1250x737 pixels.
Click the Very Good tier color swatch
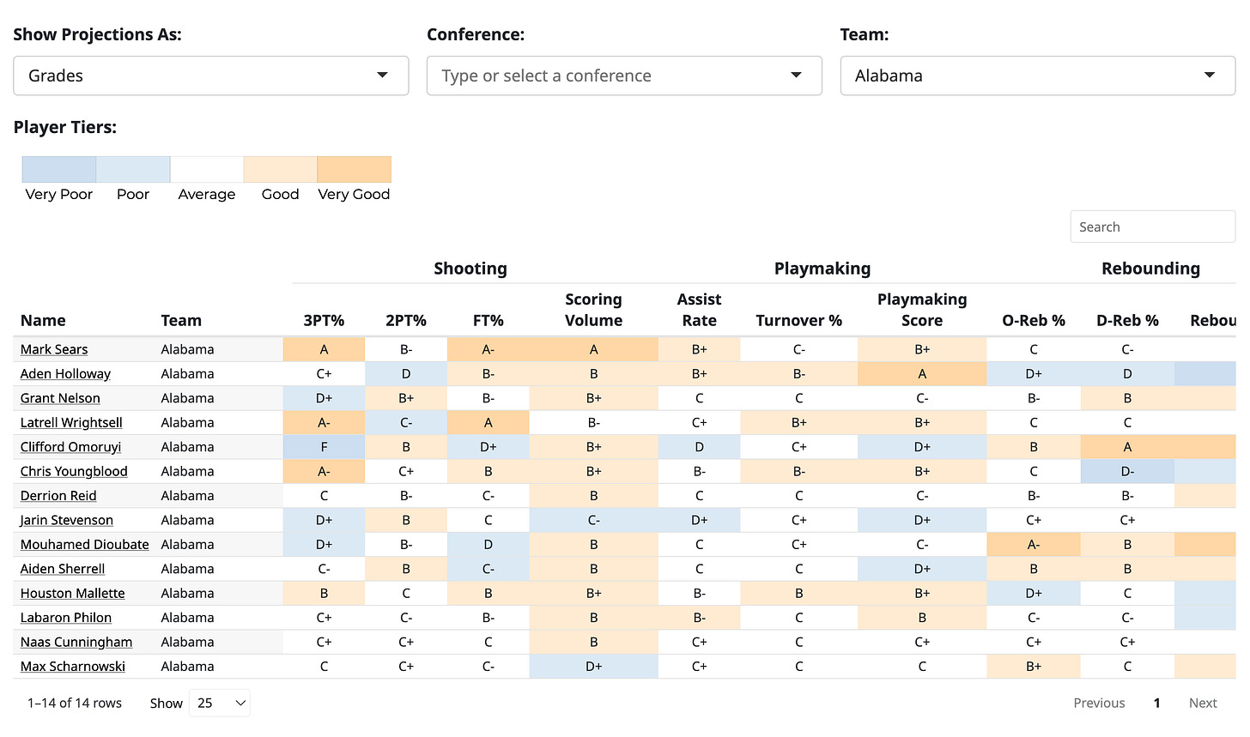pyautogui.click(x=354, y=169)
